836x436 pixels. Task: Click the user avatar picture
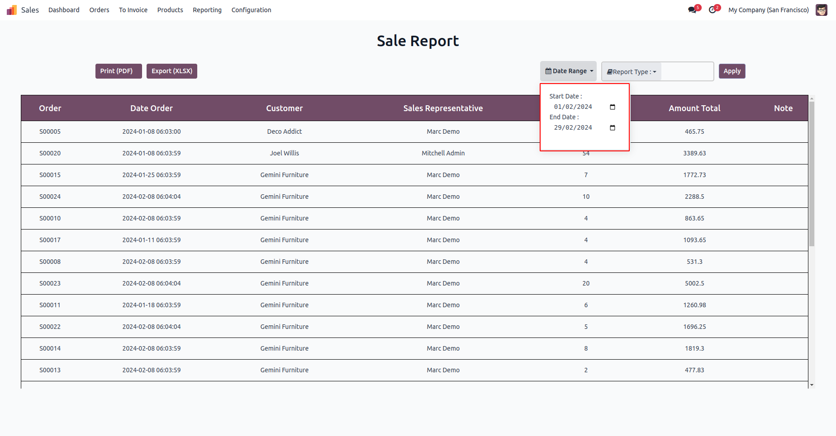[x=821, y=10]
